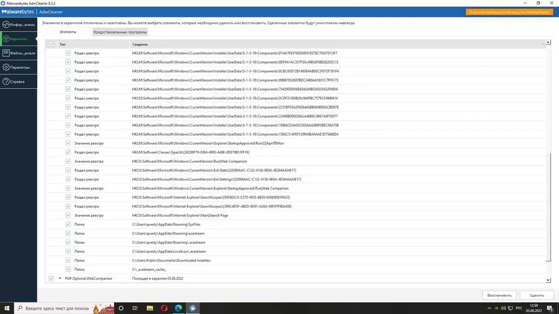Switch to the Предустановленные программы tab

[120, 32]
